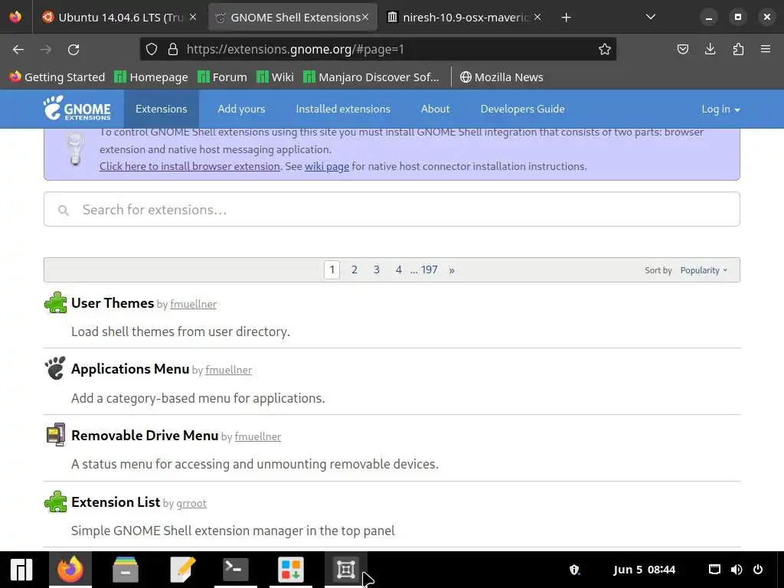Screen dimensions: 784x588
Task: Close the niresh-10.9-osx-maverick tab
Action: pos(537,17)
